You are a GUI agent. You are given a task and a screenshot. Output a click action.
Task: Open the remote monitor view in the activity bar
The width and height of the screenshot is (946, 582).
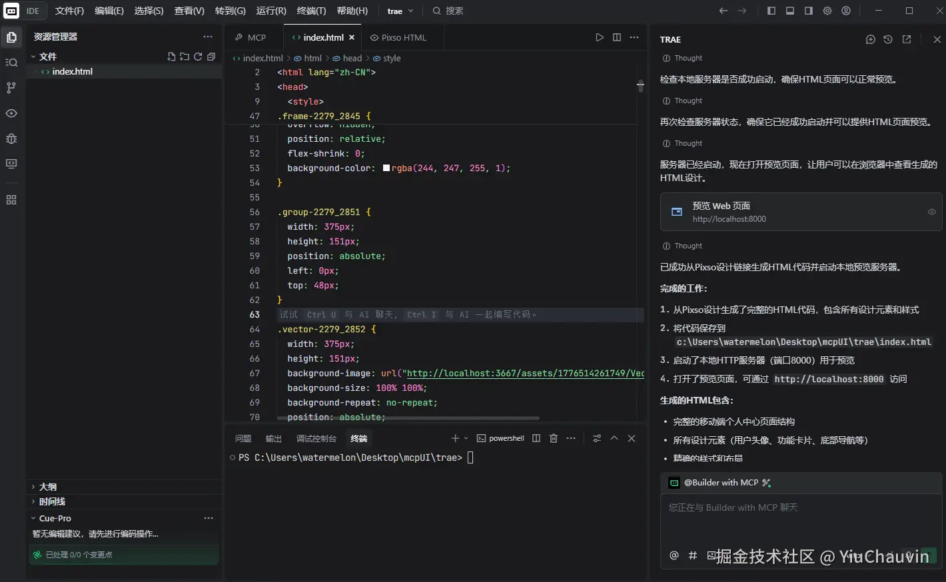11,164
